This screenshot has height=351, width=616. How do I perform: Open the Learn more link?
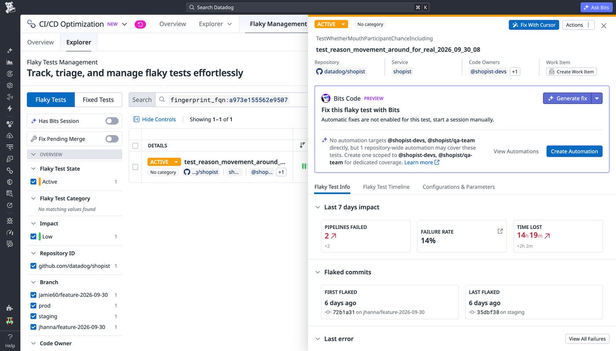[x=422, y=162]
